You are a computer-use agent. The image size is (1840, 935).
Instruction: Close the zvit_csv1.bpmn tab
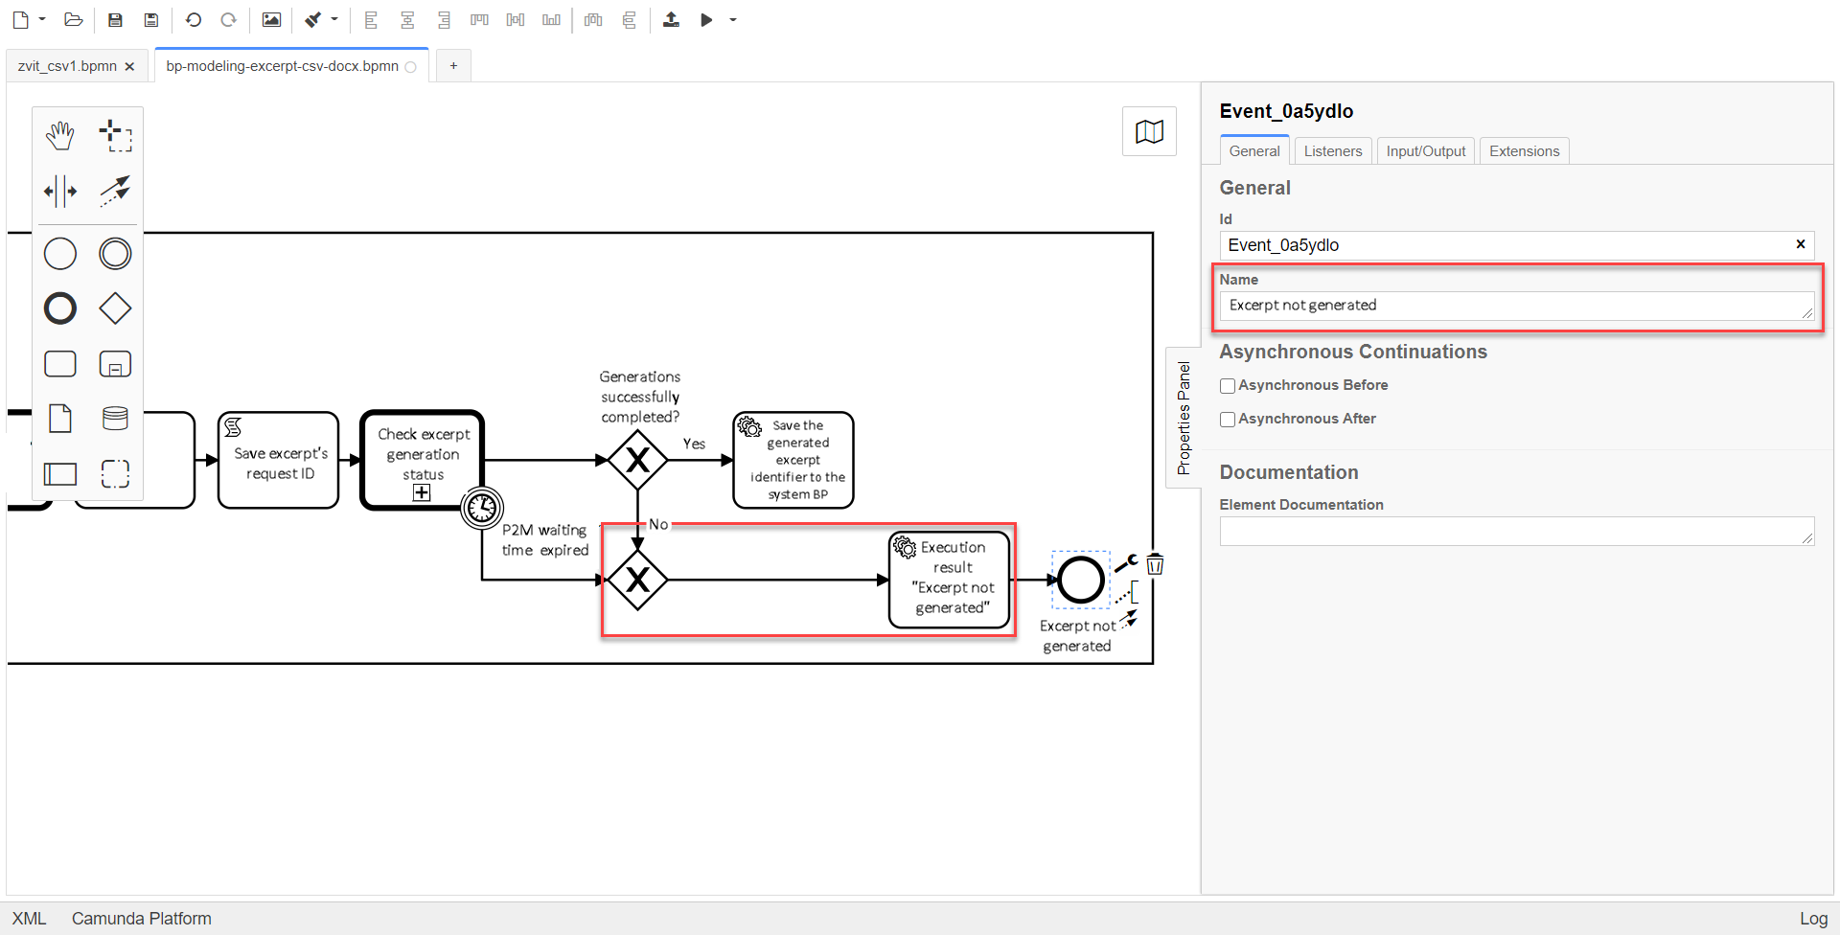coord(129,67)
